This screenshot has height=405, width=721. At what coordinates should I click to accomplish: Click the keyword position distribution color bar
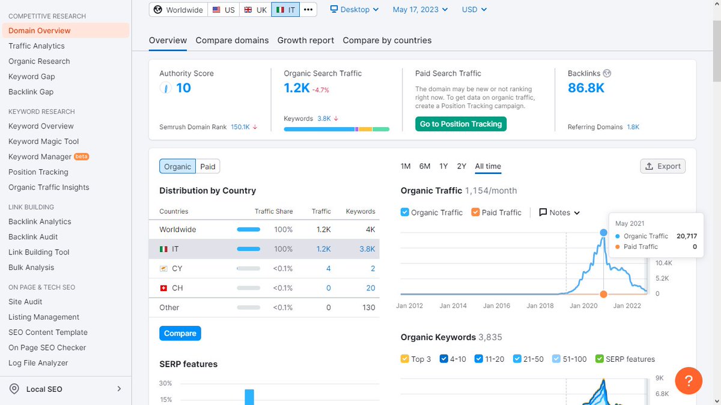click(x=336, y=129)
